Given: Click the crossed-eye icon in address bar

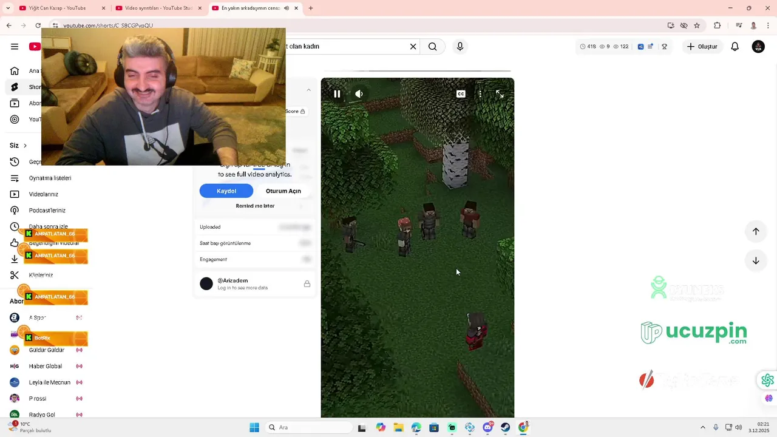Looking at the screenshot, I should [x=684, y=25].
